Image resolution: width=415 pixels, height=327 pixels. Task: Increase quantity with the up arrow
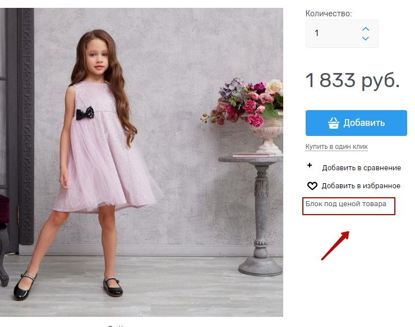[366, 29]
